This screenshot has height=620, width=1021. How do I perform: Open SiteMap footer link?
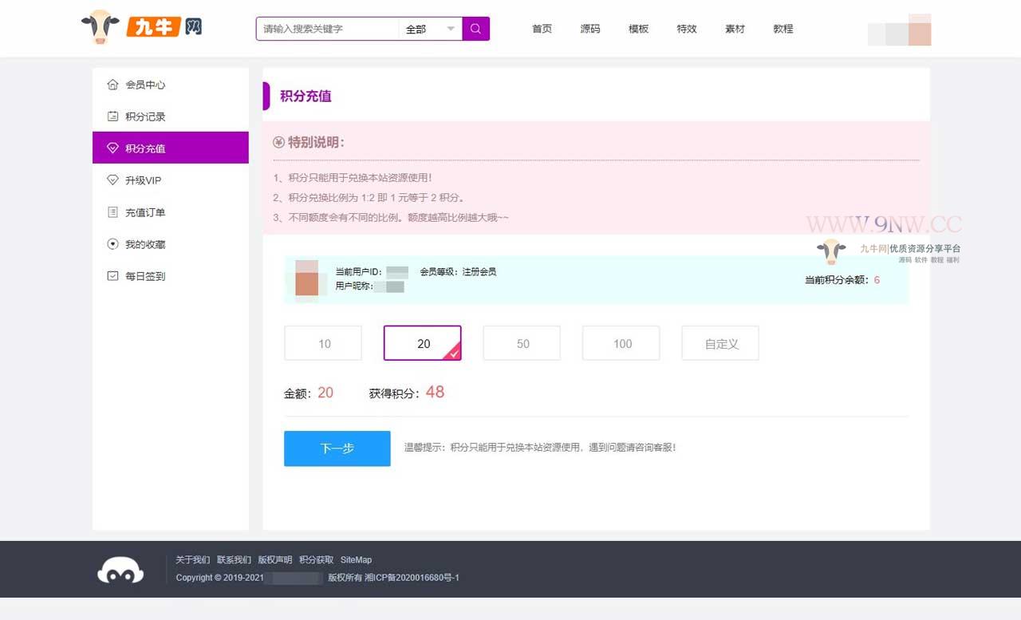[356, 559]
